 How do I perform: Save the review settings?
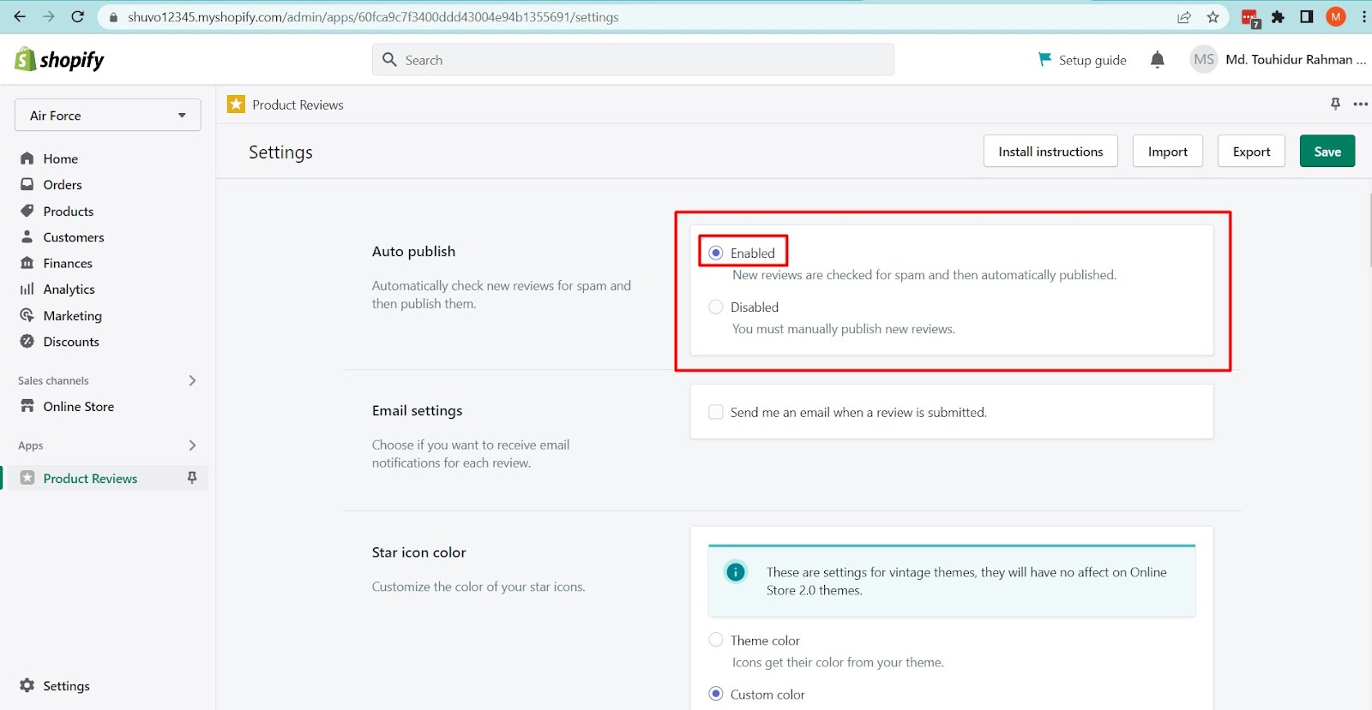(1327, 152)
